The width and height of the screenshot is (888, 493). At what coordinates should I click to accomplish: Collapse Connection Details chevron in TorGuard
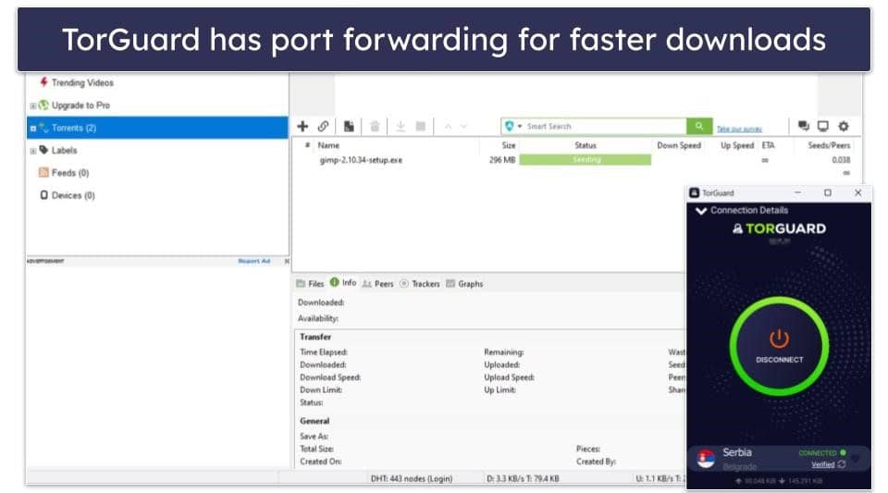point(701,211)
